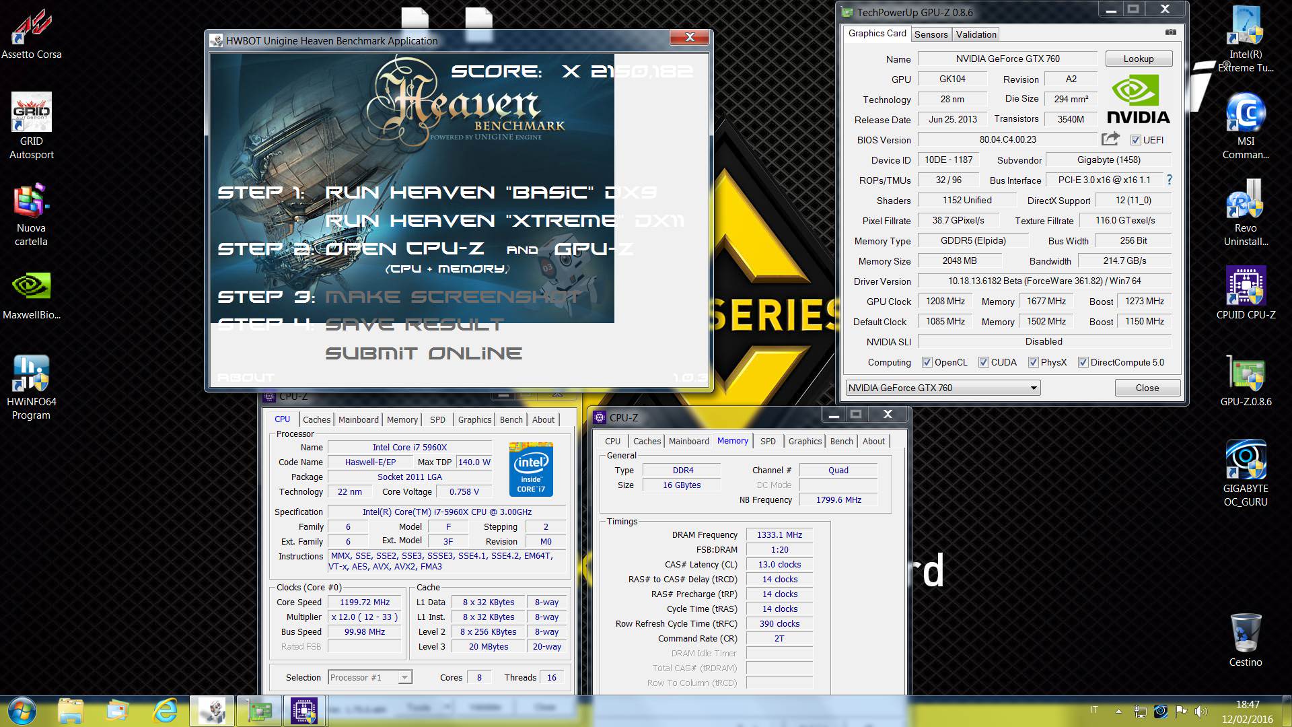The height and width of the screenshot is (727, 1292).
Task: Switch to GPU-Z taskbar item
Action: pyautogui.click(x=259, y=711)
